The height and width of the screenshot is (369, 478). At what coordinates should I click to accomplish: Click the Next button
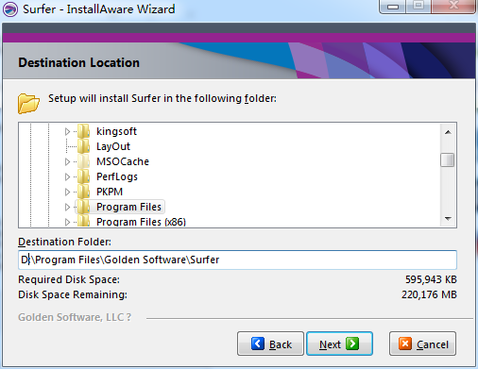(x=339, y=344)
